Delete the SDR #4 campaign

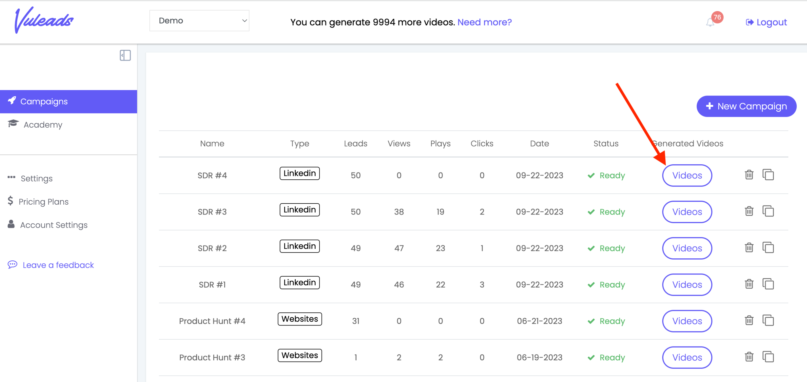click(749, 175)
